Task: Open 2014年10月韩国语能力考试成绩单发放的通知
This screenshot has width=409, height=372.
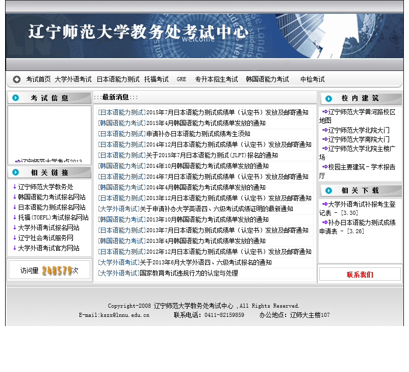Action: click(208, 166)
